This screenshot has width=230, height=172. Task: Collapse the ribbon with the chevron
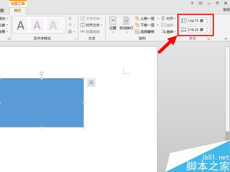[226, 39]
